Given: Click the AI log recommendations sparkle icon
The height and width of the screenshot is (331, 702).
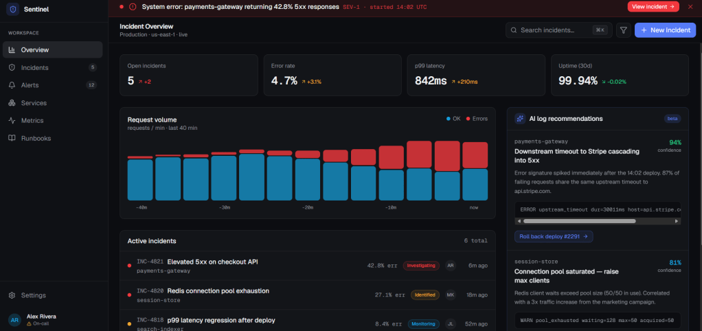Looking at the screenshot, I should pyautogui.click(x=520, y=119).
